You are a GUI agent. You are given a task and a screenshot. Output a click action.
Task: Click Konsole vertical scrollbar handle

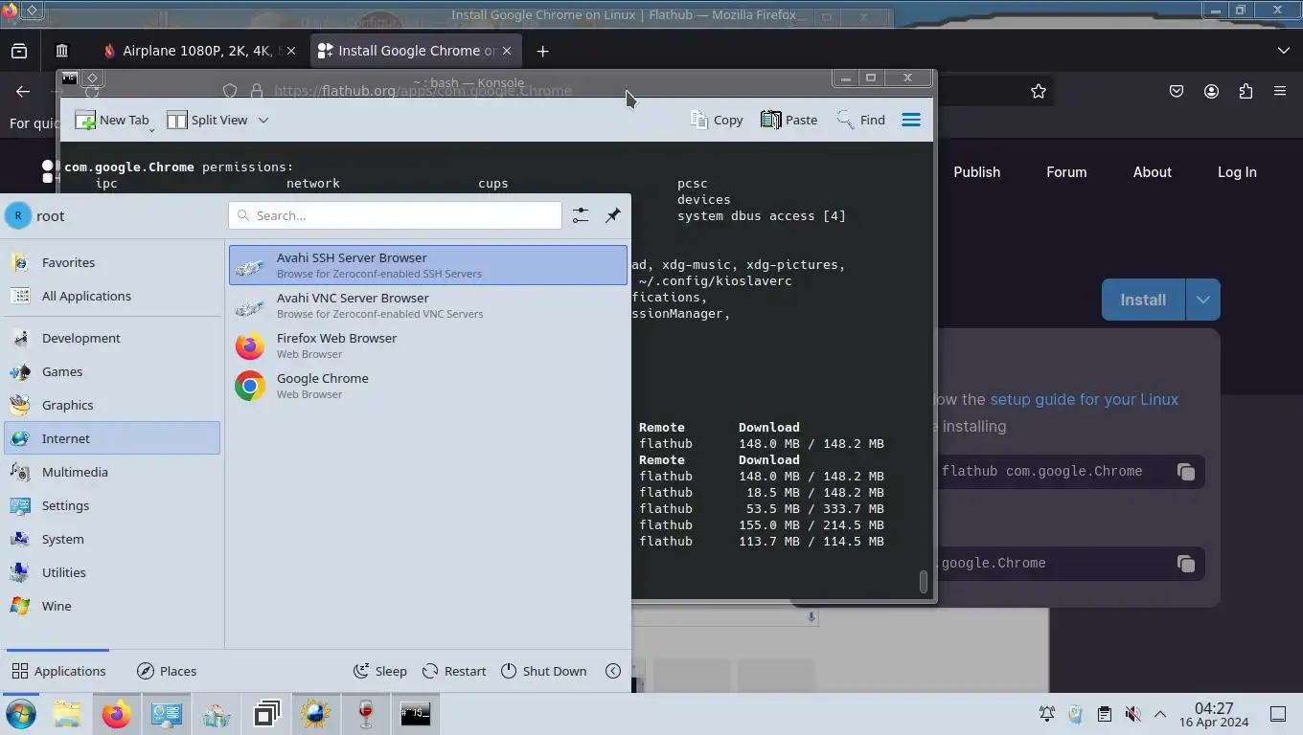tap(924, 582)
